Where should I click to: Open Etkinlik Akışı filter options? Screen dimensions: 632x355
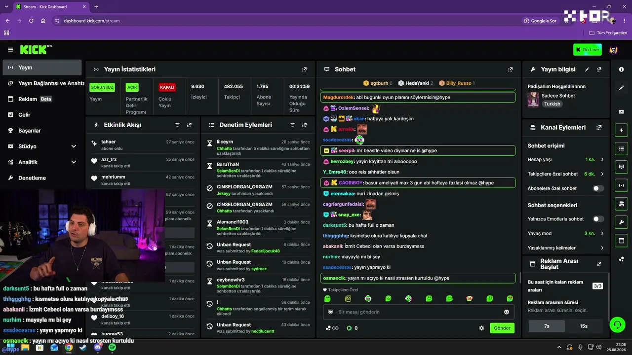[177, 125]
